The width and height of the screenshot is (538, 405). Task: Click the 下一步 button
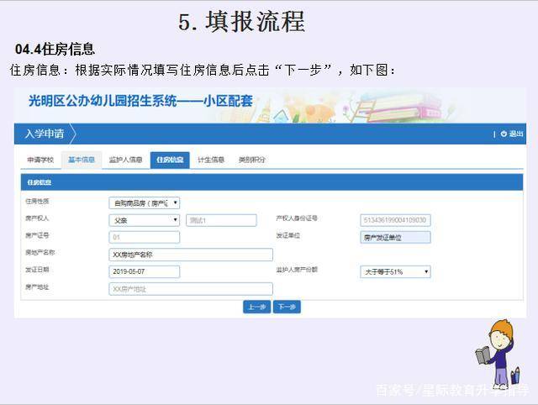287,307
